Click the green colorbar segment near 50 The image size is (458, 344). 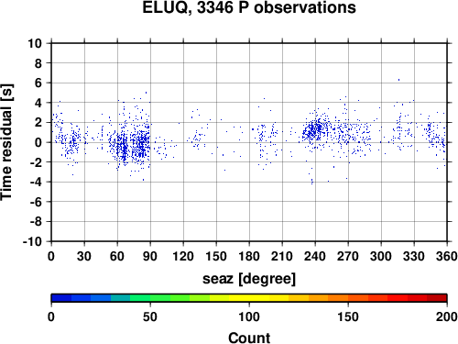click(x=140, y=298)
